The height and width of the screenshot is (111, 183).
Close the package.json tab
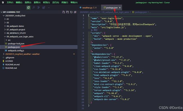tap(120, 8)
